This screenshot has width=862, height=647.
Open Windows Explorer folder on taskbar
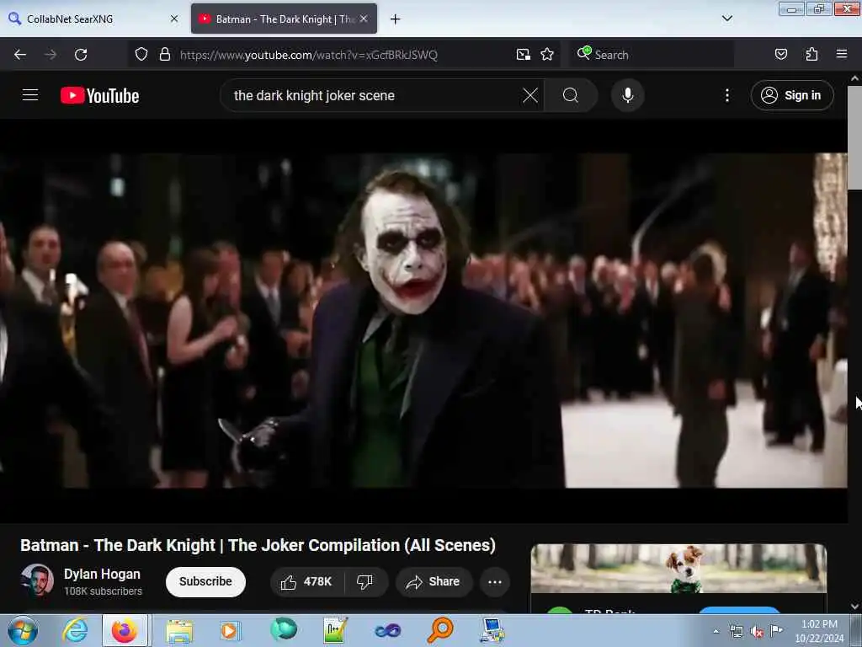pos(179,630)
